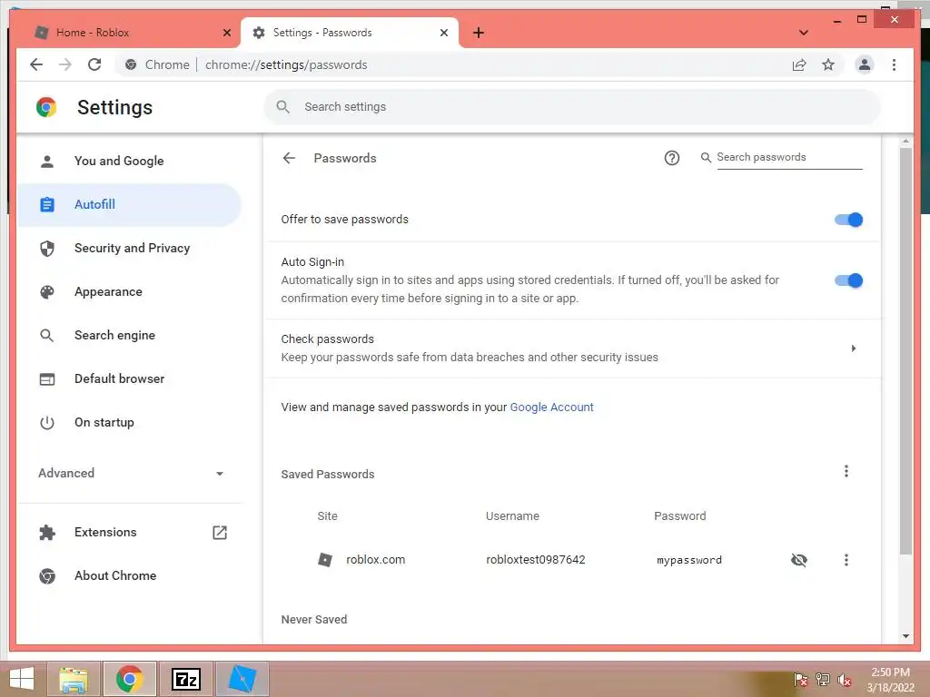
Task: Close the Settings - Passwords tab
Action: pyautogui.click(x=443, y=33)
